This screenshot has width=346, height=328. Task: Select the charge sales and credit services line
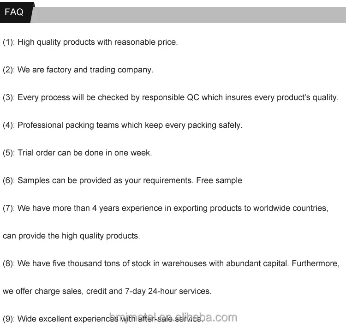[107, 292]
